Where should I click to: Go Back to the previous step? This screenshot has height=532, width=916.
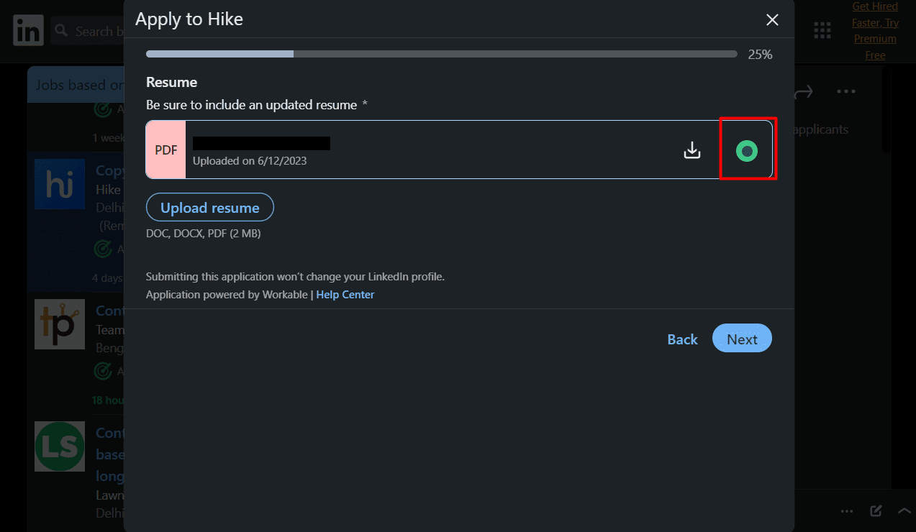pos(682,339)
